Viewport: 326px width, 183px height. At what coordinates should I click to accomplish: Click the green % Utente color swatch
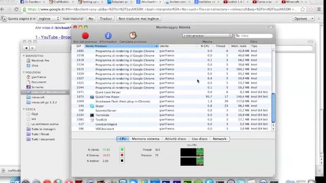[122, 149]
